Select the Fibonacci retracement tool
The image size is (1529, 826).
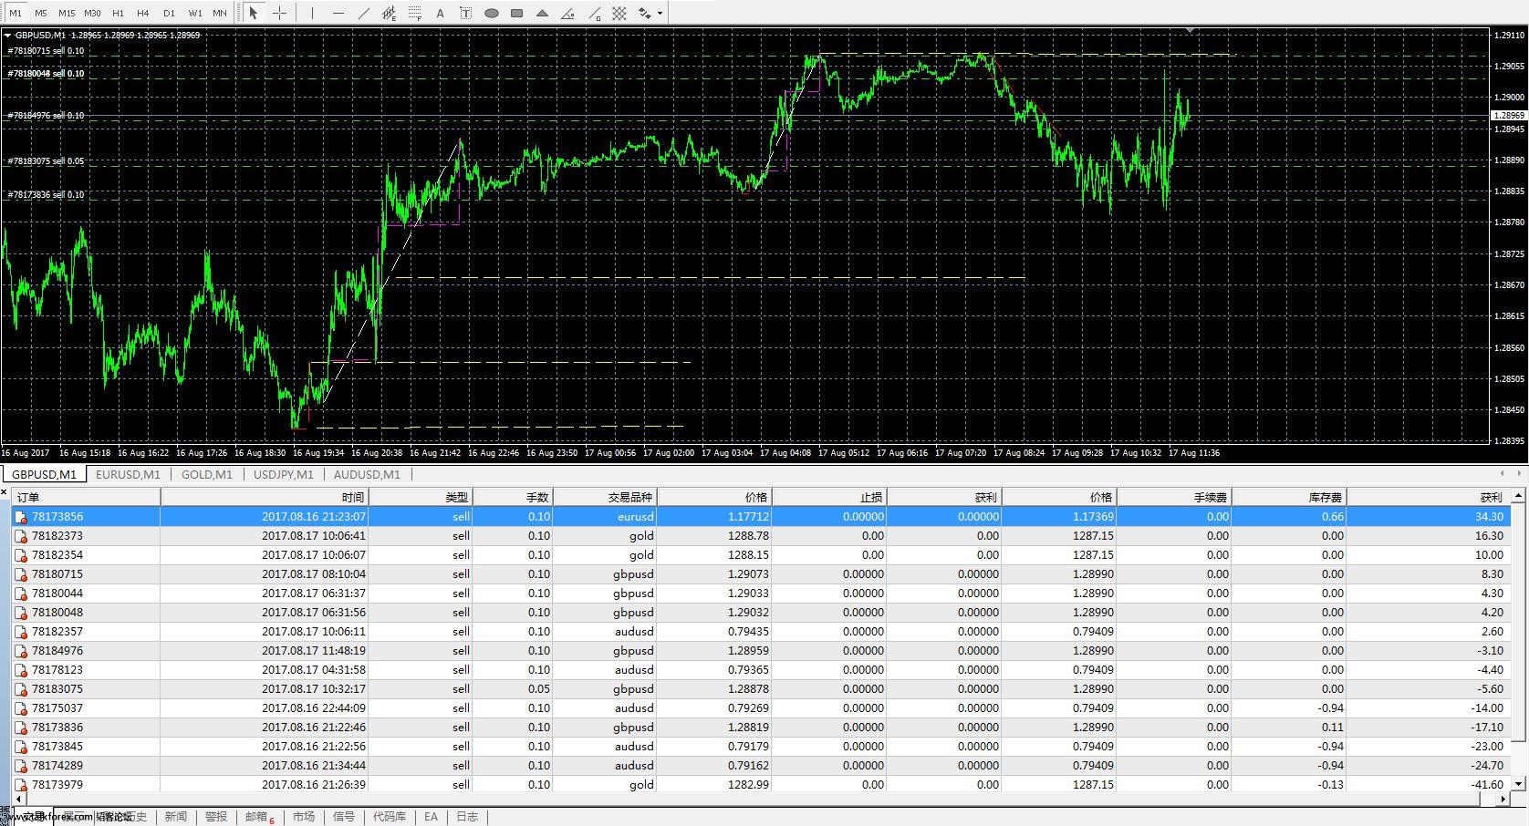[x=414, y=13]
